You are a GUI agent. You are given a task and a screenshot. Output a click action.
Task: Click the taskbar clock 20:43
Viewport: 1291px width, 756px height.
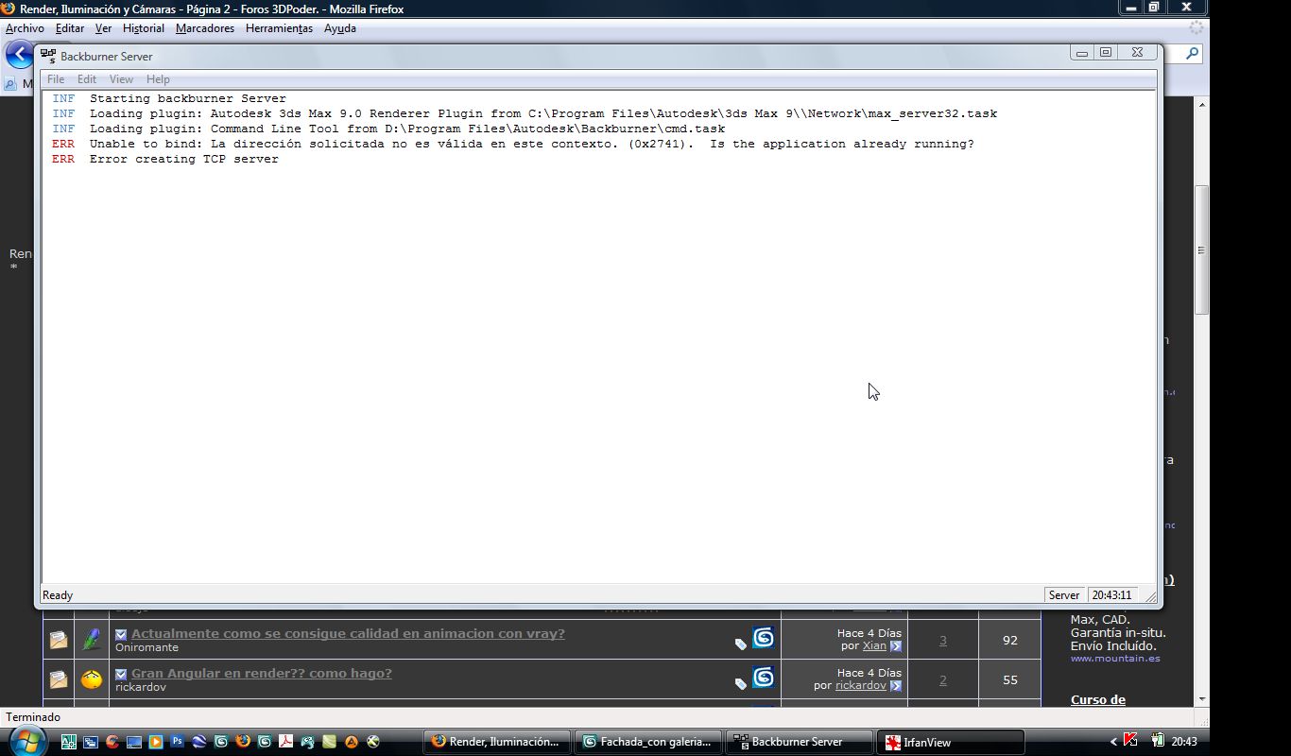click(x=1184, y=742)
